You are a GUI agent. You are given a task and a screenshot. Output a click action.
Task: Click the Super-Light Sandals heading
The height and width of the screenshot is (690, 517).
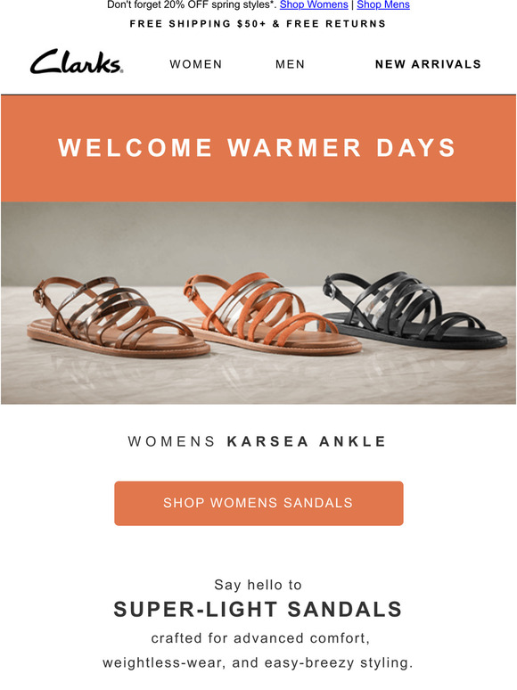pyautogui.click(x=258, y=610)
